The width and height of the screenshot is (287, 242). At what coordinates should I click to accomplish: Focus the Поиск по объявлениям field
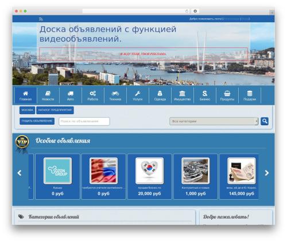(84, 121)
